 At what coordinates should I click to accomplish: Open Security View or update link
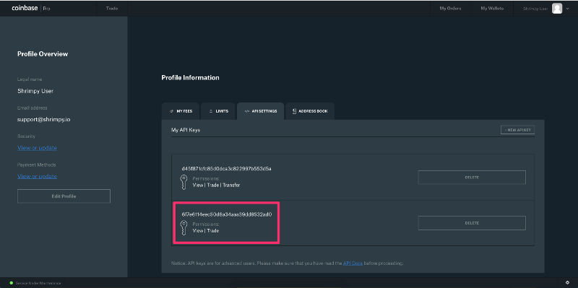coord(38,148)
